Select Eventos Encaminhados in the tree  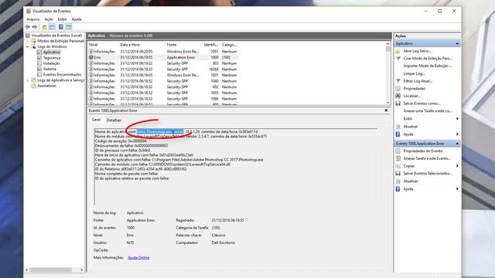(62, 75)
